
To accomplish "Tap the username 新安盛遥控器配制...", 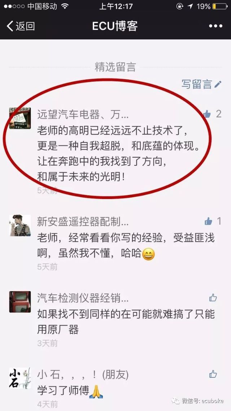I will (83, 222).
